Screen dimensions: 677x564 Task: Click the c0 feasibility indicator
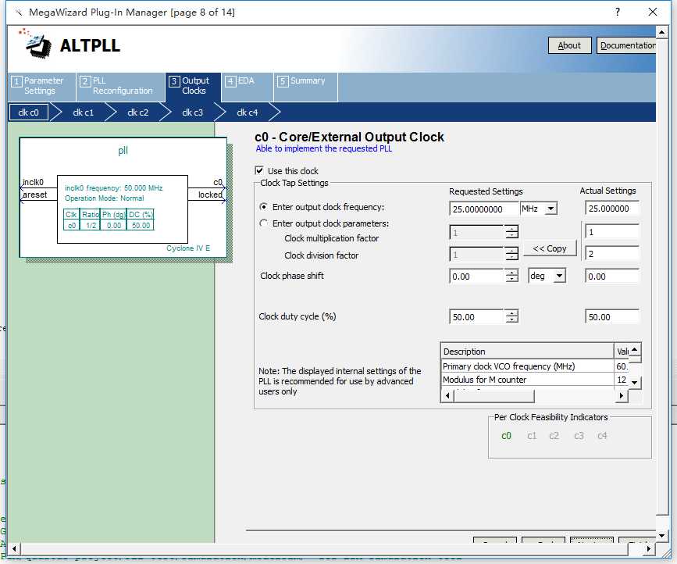[507, 436]
